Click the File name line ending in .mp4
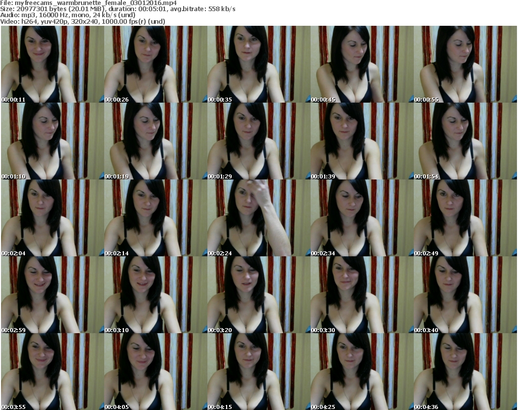The width and height of the screenshot is (518, 410). 89,3
